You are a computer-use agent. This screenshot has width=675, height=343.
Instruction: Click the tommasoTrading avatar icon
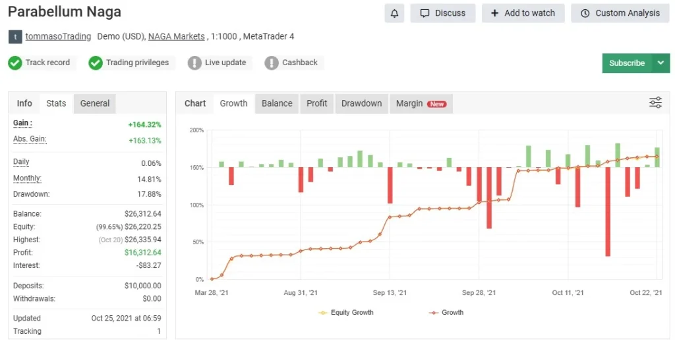click(x=15, y=37)
